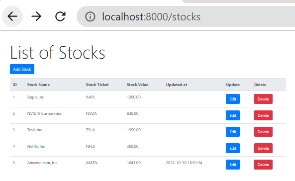The image size is (295, 181).
Task: Click the Delete column header
Action: tap(260, 85)
